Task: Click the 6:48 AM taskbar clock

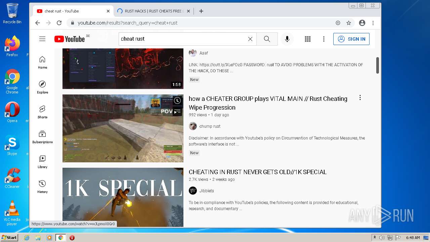Action: (x=413, y=238)
